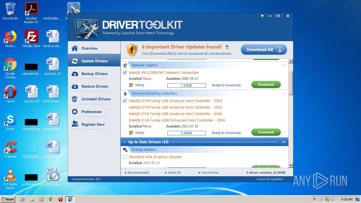The width and height of the screenshot is (361, 203).
Task: Click WHQL logo for Intel PRO/1000 driver
Action: point(131,85)
